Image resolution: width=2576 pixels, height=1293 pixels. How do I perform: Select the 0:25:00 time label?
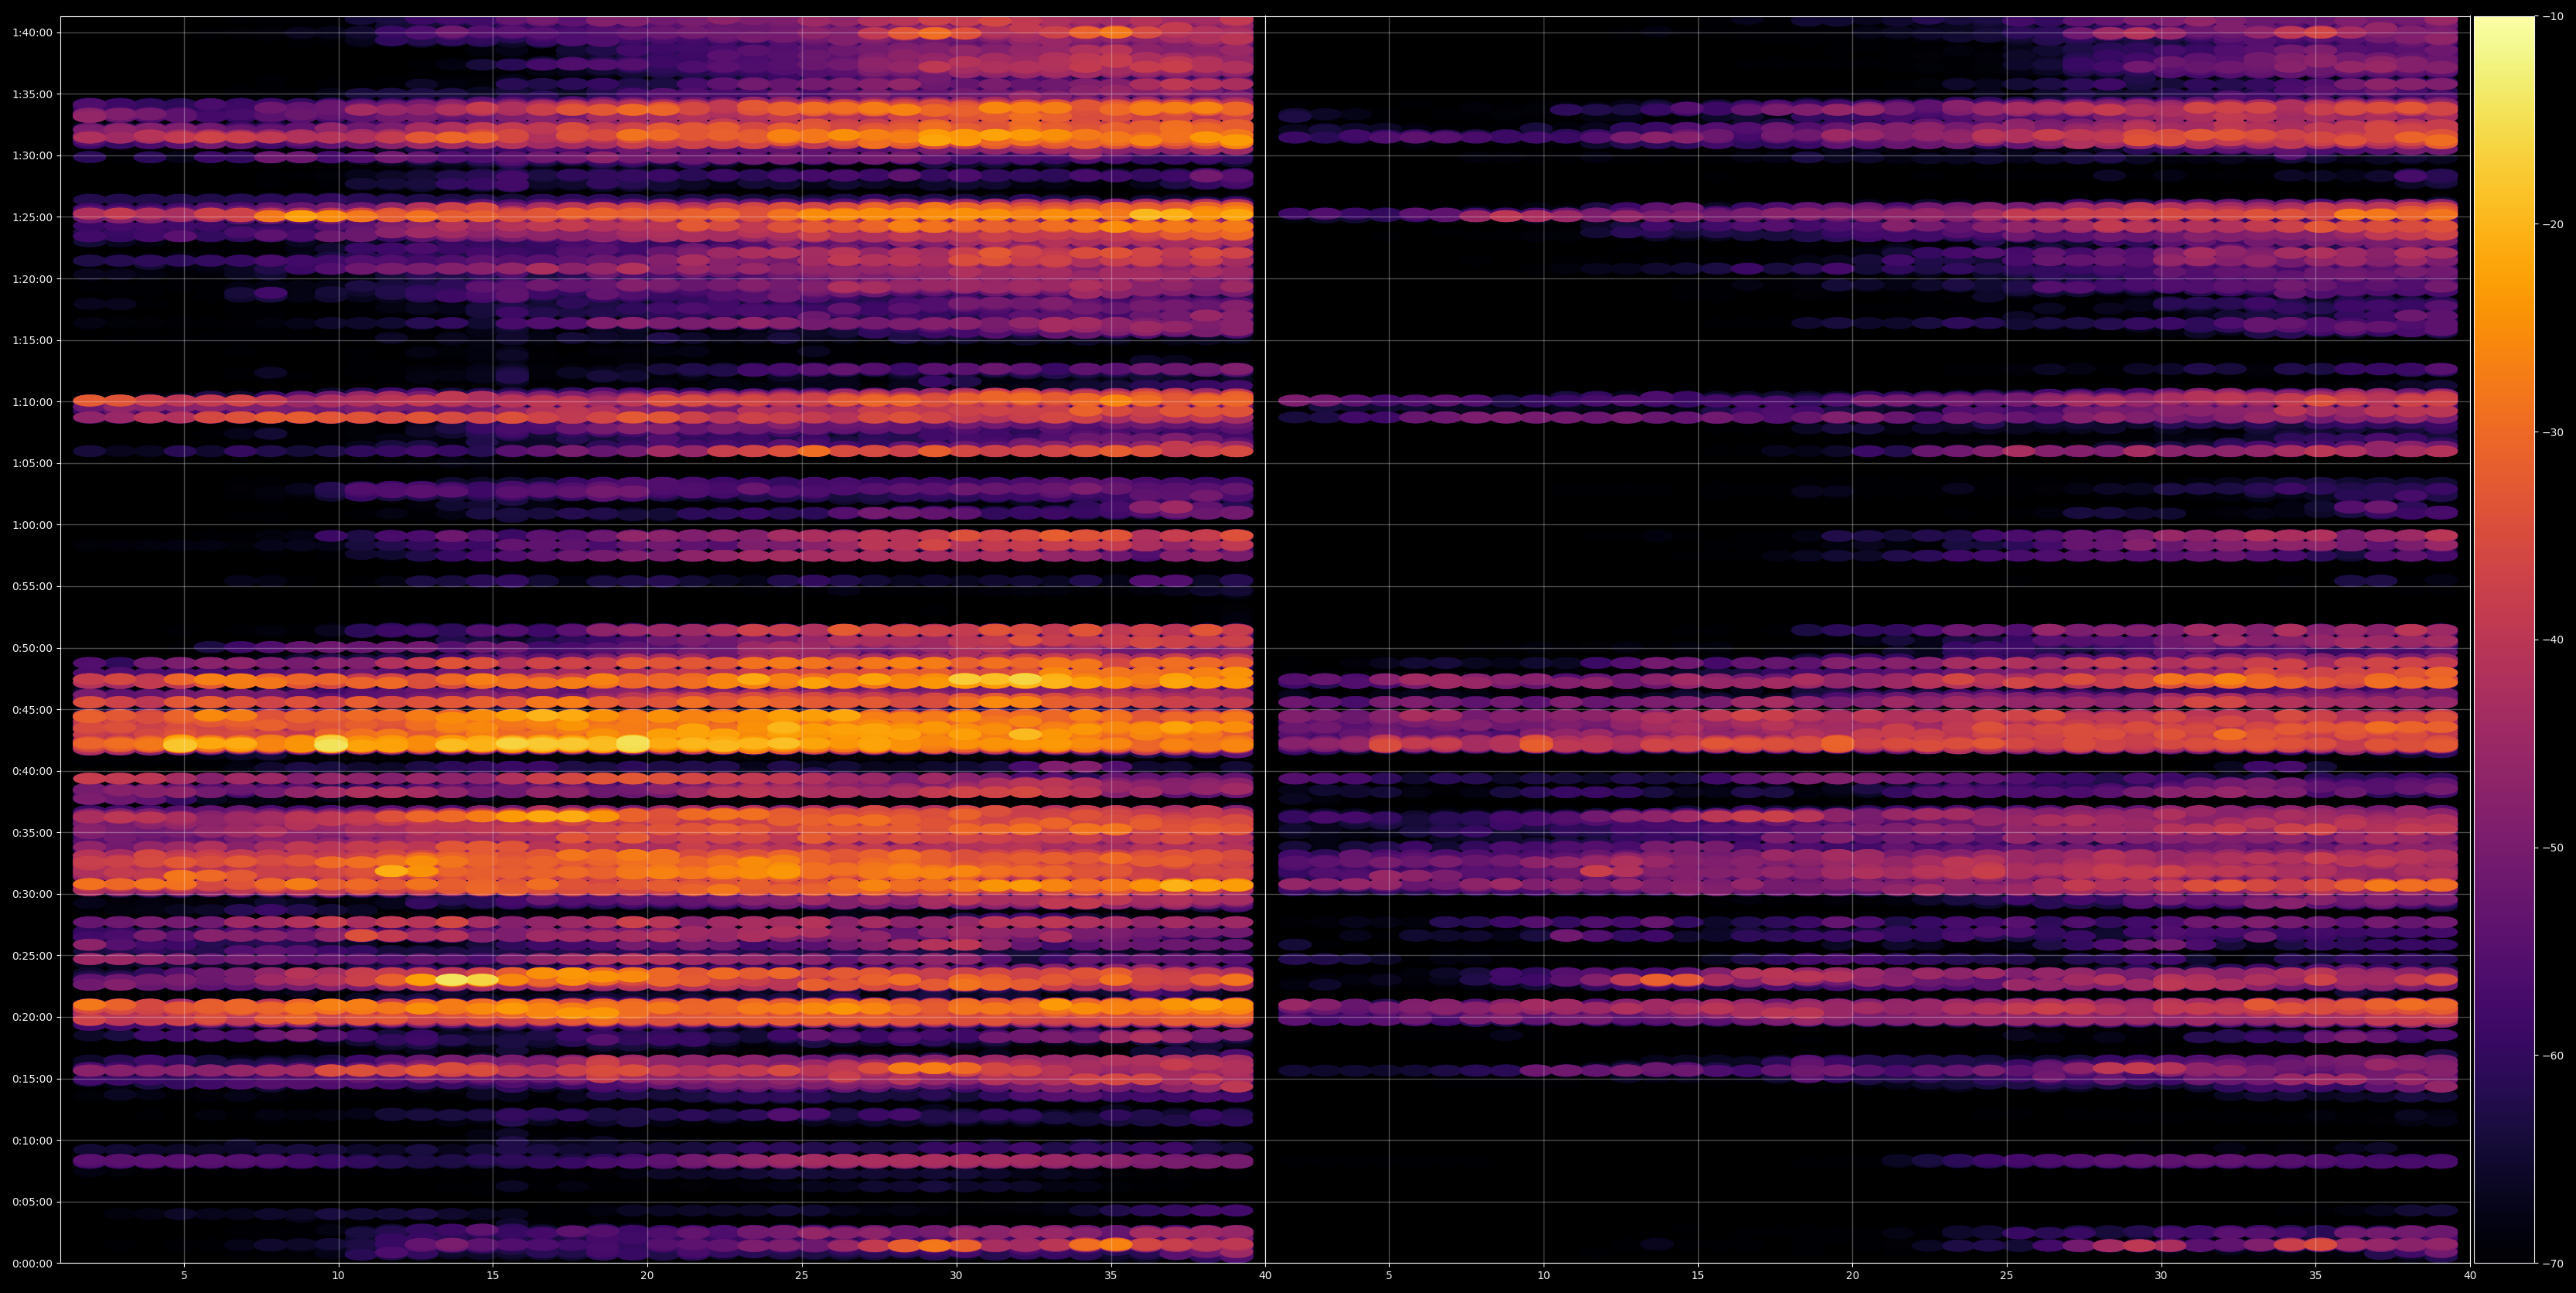click(x=32, y=956)
